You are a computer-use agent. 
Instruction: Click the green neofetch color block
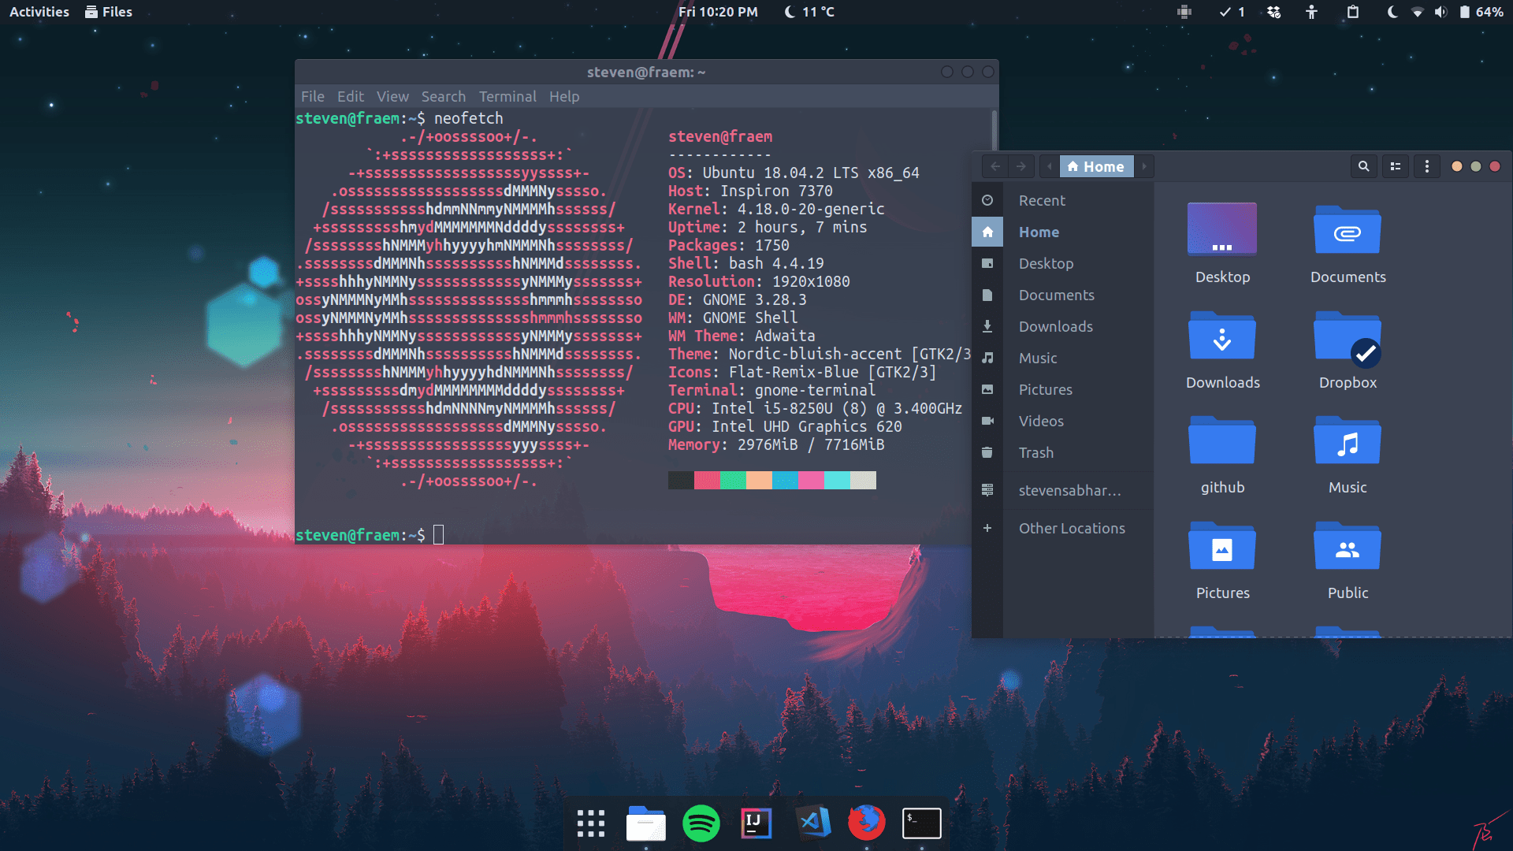(x=733, y=480)
